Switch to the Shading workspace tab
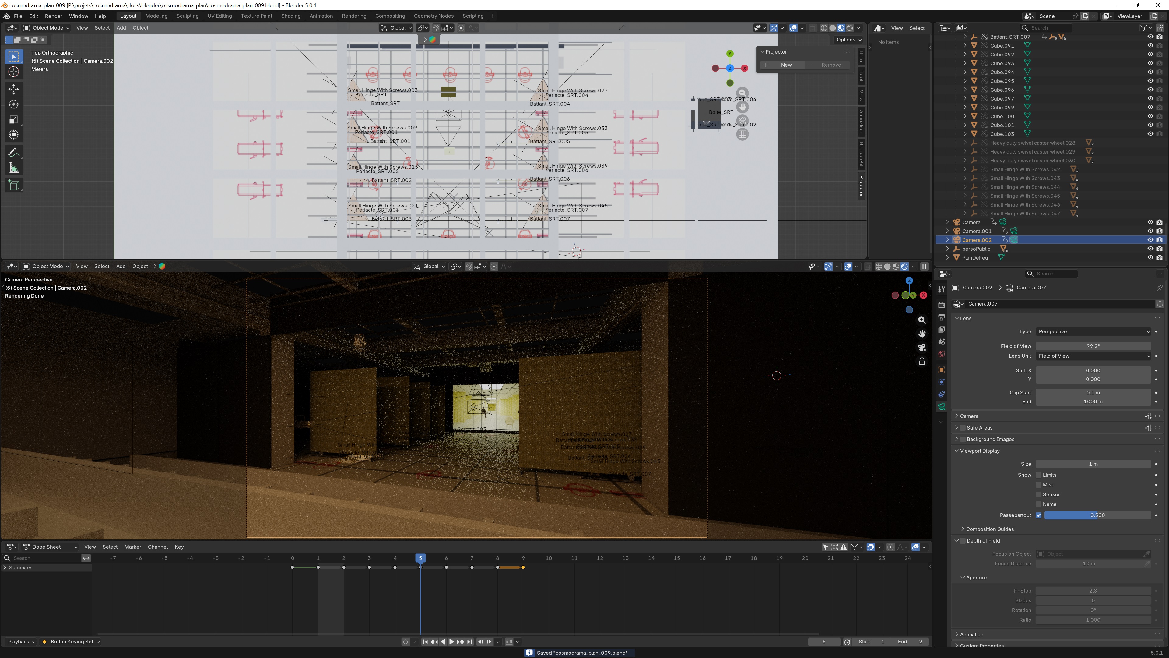Viewport: 1169px width, 658px height. [x=290, y=16]
